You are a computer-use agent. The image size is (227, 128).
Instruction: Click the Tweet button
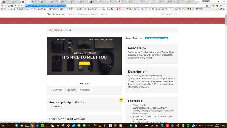[x=165, y=38]
